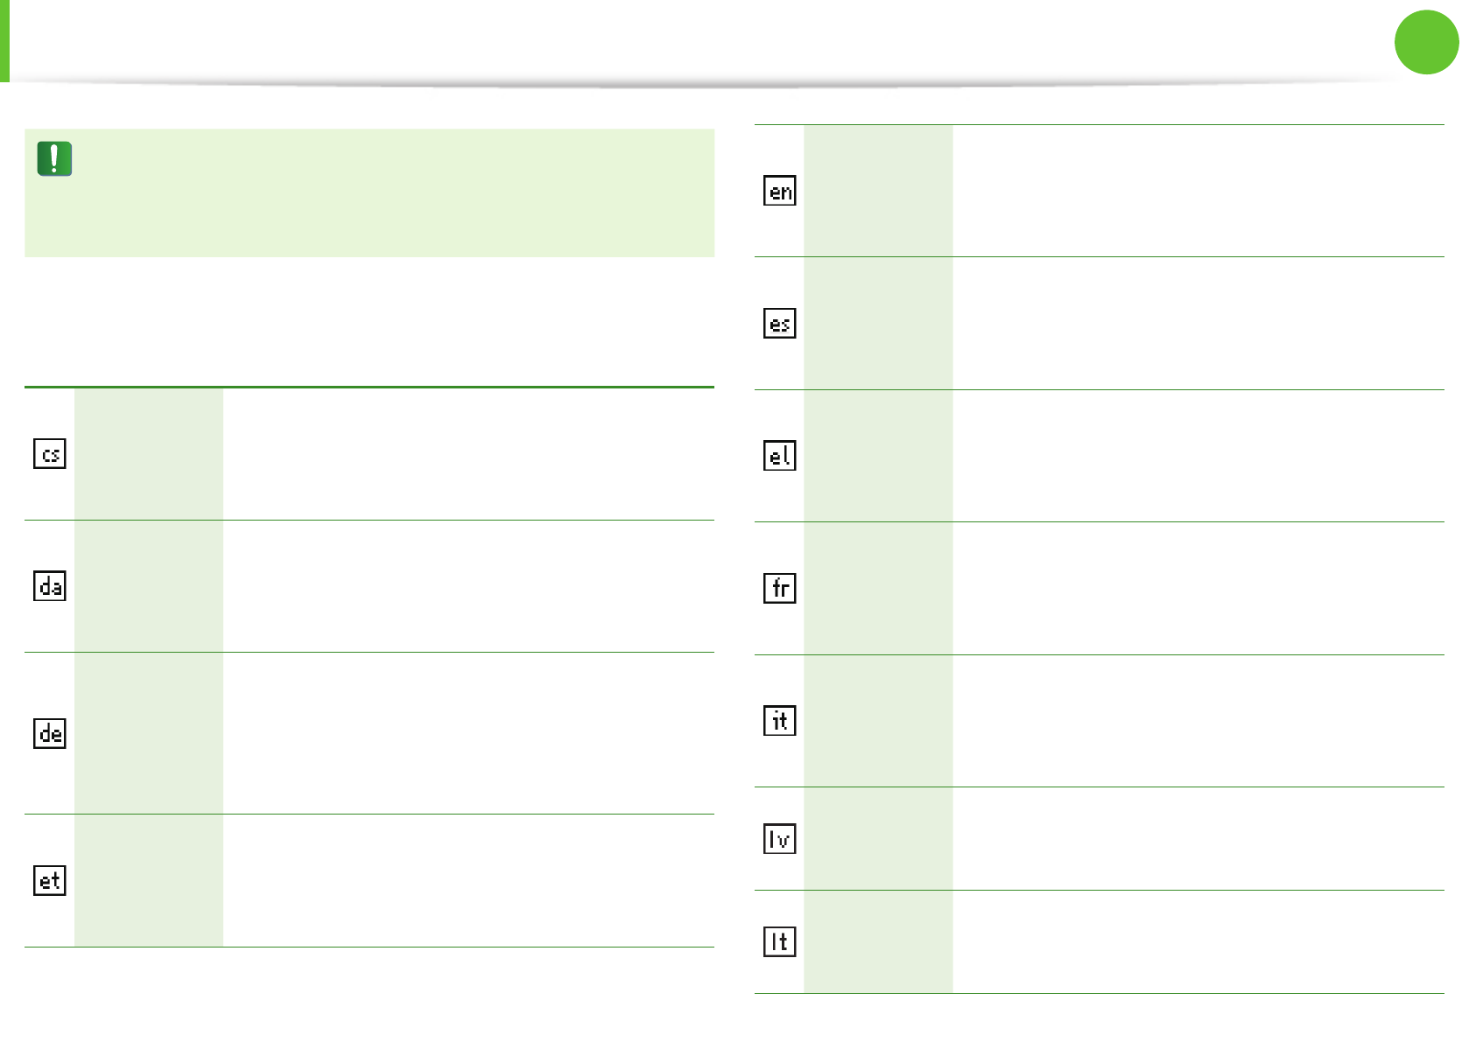The width and height of the screenshot is (1469, 1042).
Task: Click the 'el' Greek language icon
Action: click(780, 456)
